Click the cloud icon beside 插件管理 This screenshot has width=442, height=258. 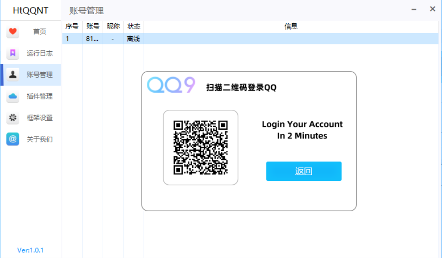pyautogui.click(x=12, y=96)
